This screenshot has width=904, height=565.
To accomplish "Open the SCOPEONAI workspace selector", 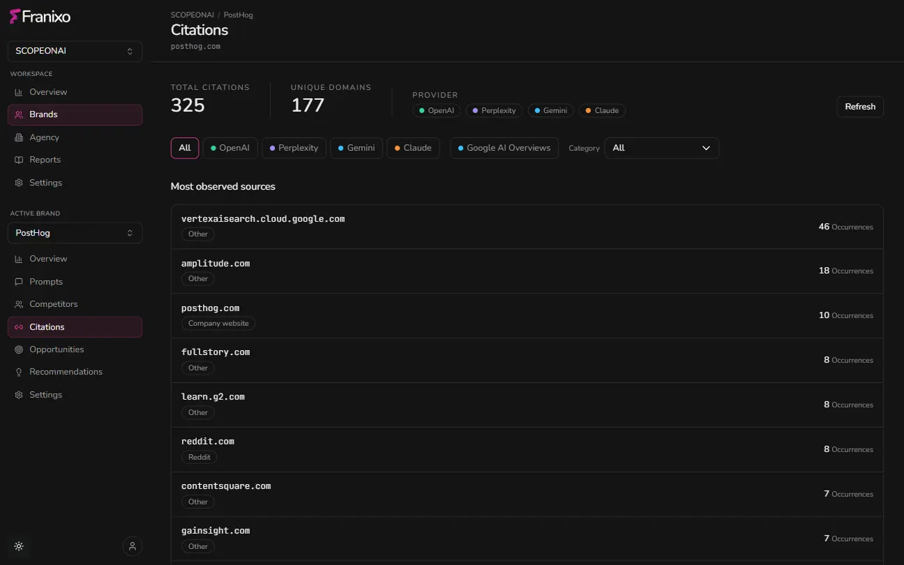I will [75, 51].
